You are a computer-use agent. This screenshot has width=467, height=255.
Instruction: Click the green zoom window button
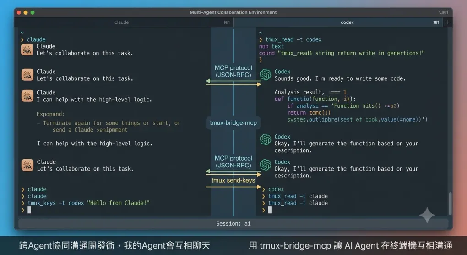[33, 12]
